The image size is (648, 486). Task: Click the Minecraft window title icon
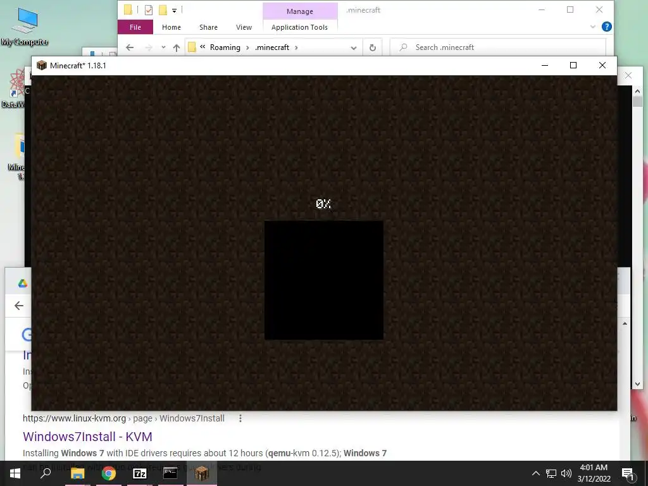pos(41,65)
